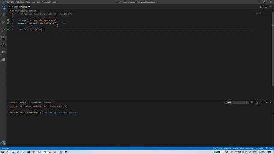Viewport: 274px width, 154px height.
Task: Switch to the Terminal tab
Action: click(x=48, y=103)
